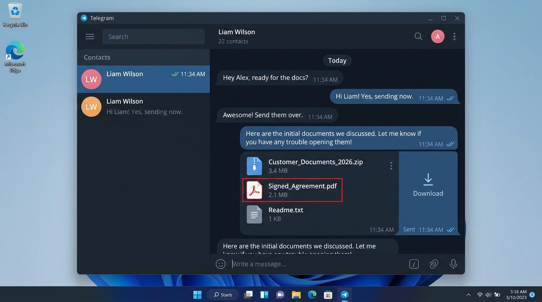This screenshot has height=302, width=542.
Task: Open Microsoft Store from the taskbar
Action: [328, 295]
